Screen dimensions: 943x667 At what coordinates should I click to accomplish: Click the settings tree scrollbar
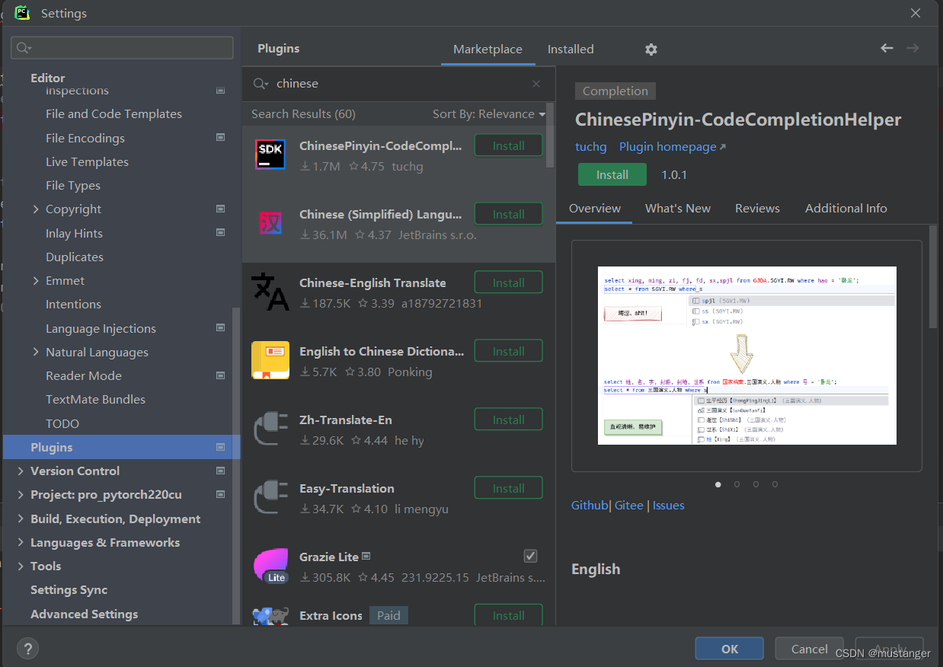pyautogui.click(x=236, y=466)
